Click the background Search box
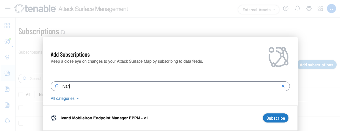This screenshot has width=340, height=131. coord(31,78)
